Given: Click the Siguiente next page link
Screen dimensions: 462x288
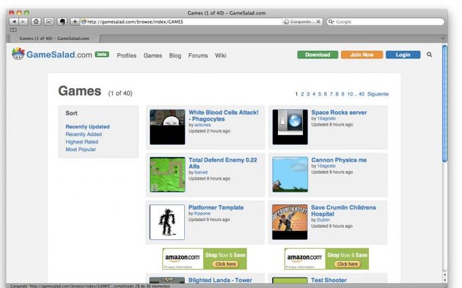Looking at the screenshot, I should pyautogui.click(x=378, y=94).
